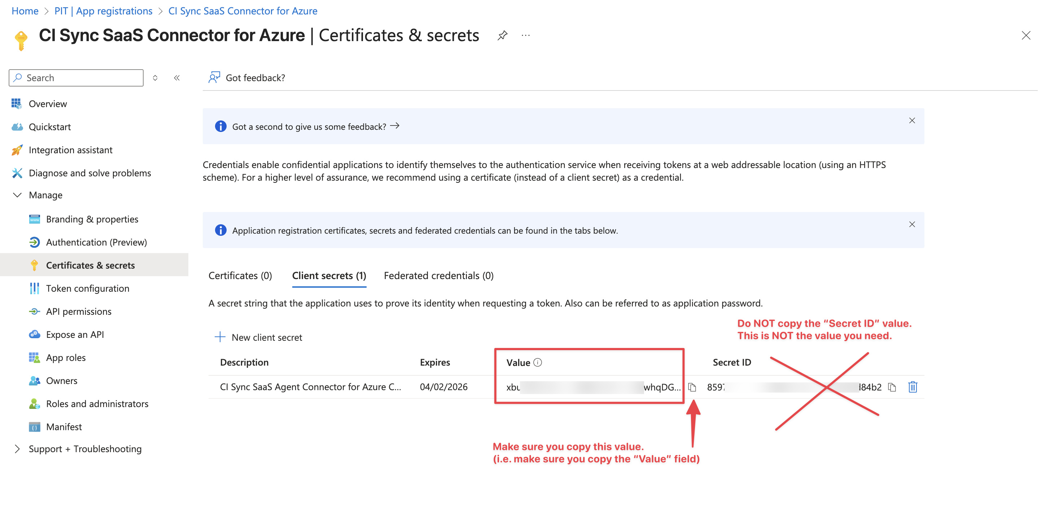This screenshot has width=1050, height=512.
Task: Focus the sidebar Search field
Action: pyautogui.click(x=76, y=78)
